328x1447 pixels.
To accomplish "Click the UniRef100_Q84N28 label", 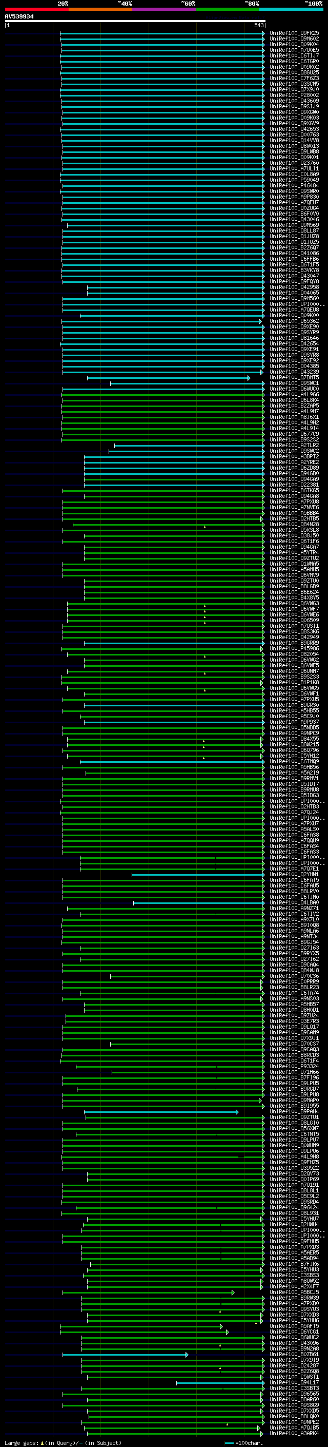I will tap(294, 525).
